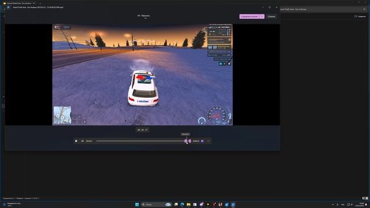
Task: Click the weather widget in taskbar corner
Action: pos(12,205)
